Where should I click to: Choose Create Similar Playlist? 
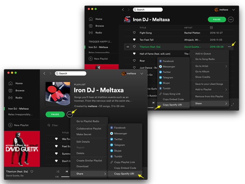(89, 160)
